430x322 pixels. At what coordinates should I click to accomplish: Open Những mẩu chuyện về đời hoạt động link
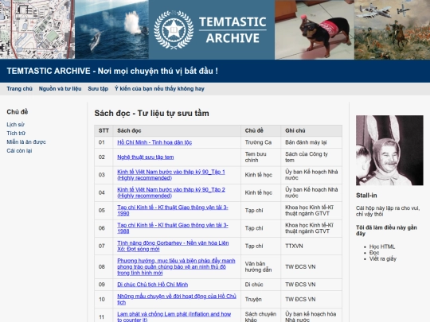click(x=177, y=300)
